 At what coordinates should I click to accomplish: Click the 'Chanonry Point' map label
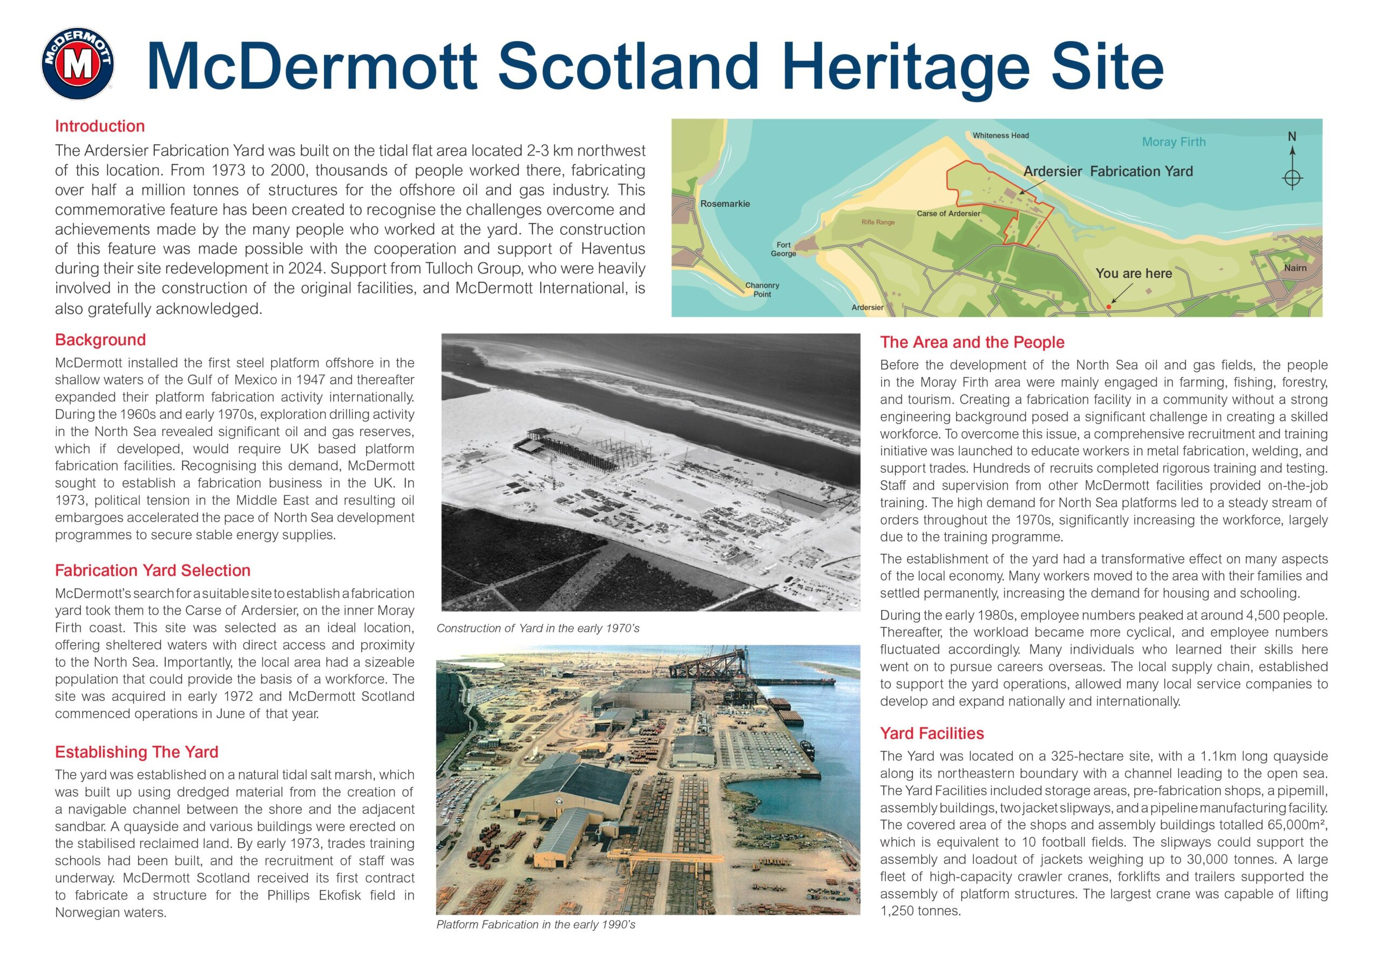(762, 289)
